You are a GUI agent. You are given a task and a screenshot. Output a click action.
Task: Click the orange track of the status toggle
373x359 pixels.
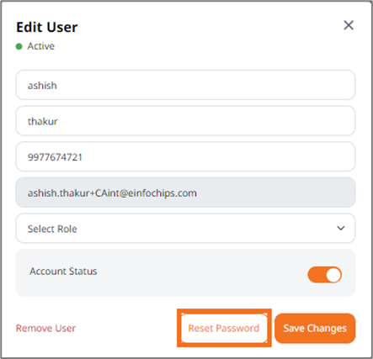pos(317,274)
